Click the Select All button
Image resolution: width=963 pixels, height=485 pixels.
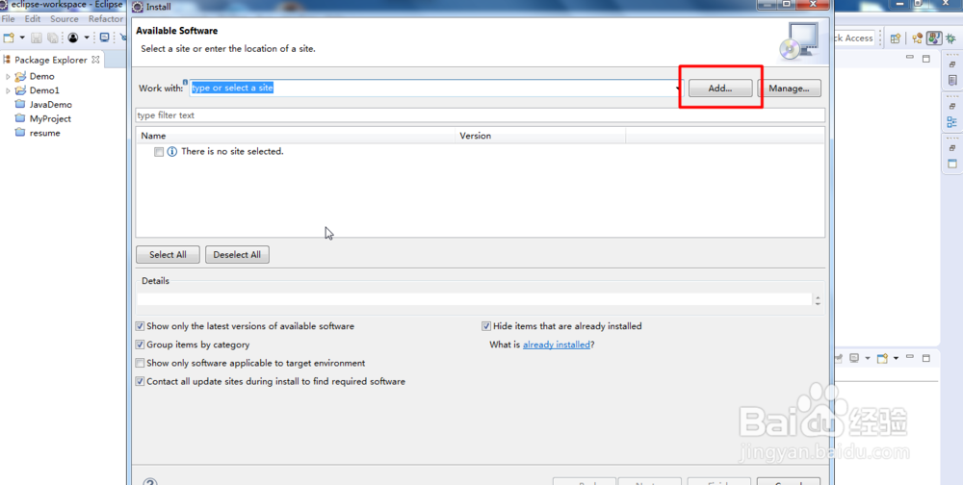pos(168,255)
